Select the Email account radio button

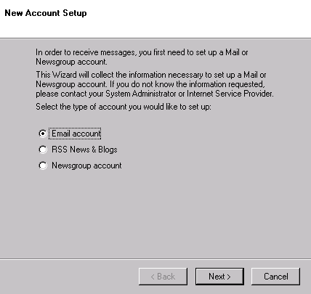(43, 134)
